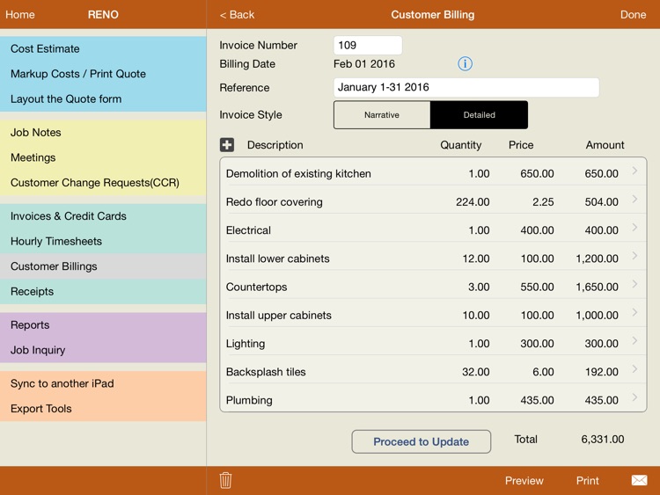The width and height of the screenshot is (660, 495).
Task: Select Narrative invoice style
Action: click(382, 115)
